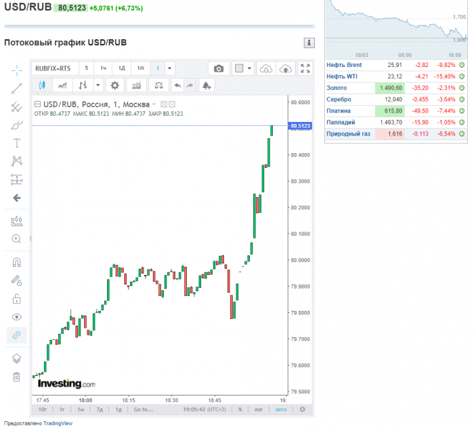Expand the timeframe interval dropdown arrow
Image resolution: width=474 pixels, height=428 pixels.
(x=169, y=68)
